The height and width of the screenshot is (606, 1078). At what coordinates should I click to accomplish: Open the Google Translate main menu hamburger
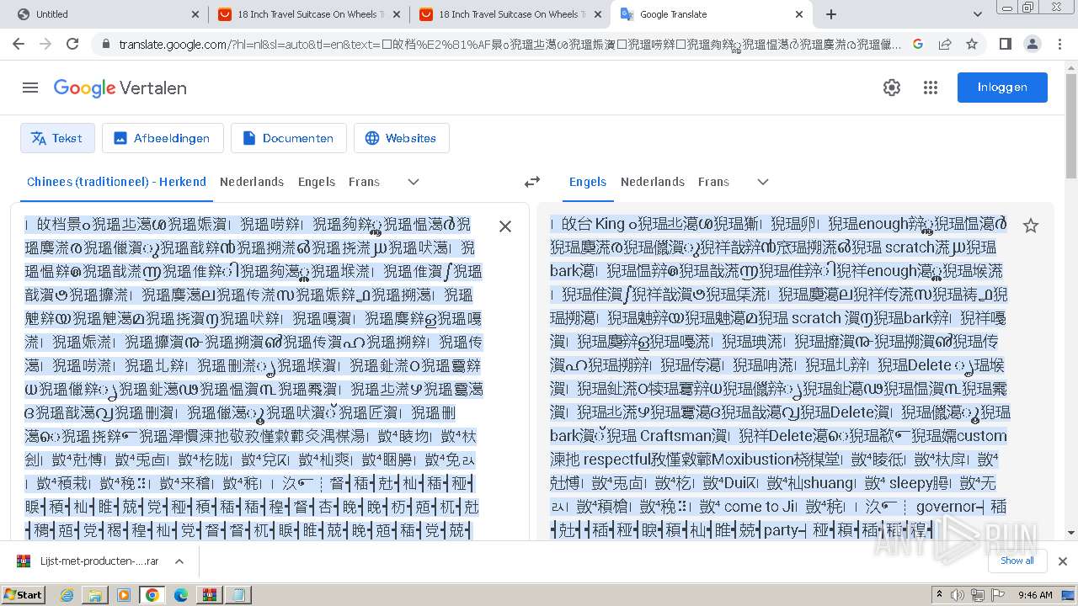tap(30, 88)
